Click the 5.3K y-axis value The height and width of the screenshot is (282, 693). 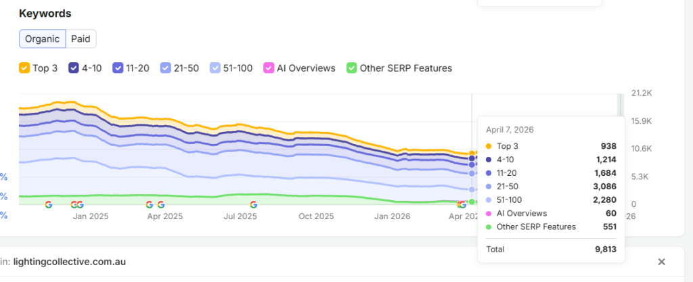point(639,177)
